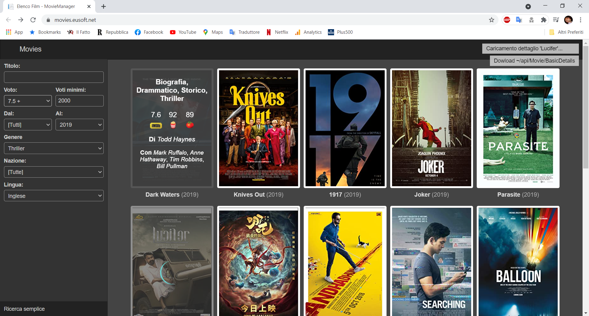
Task: Open the App launcher bookmark
Action: pyautogui.click(x=14, y=32)
